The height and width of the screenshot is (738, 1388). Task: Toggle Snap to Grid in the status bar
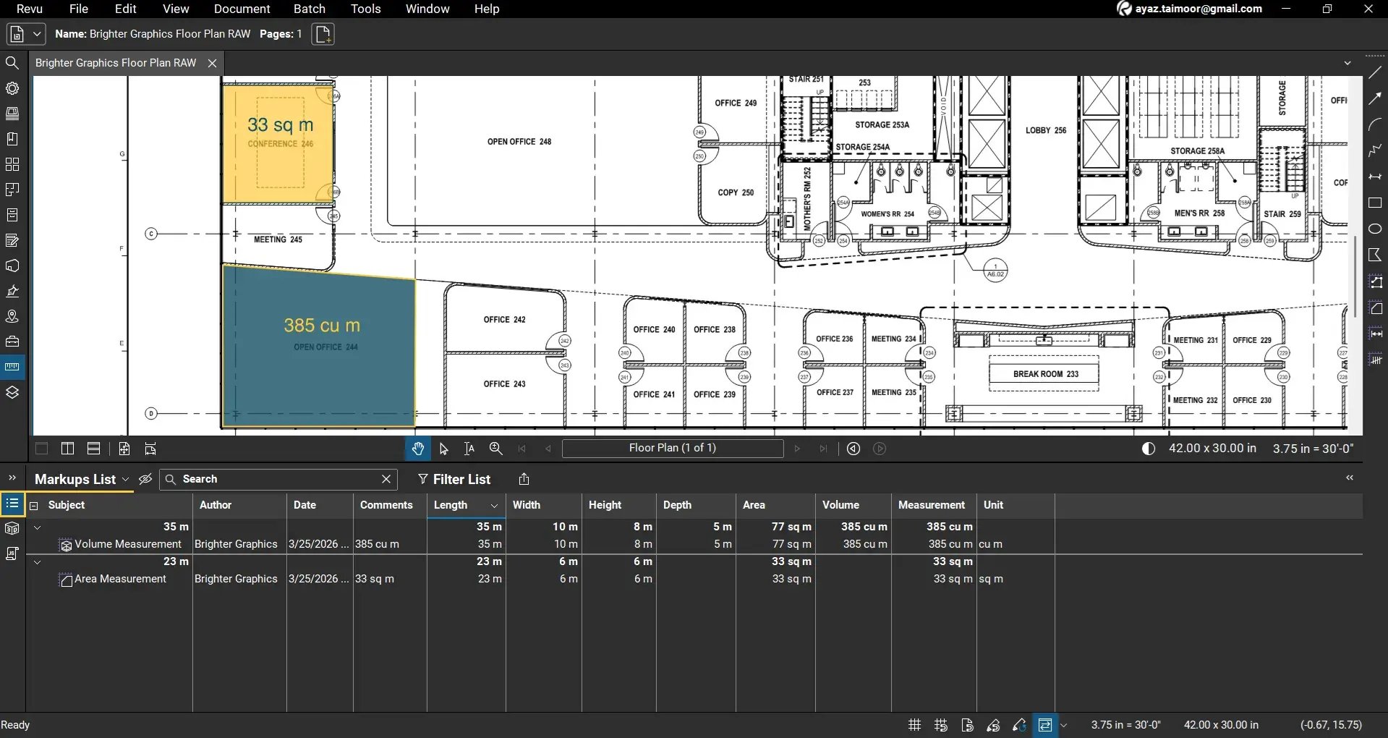[x=940, y=724]
